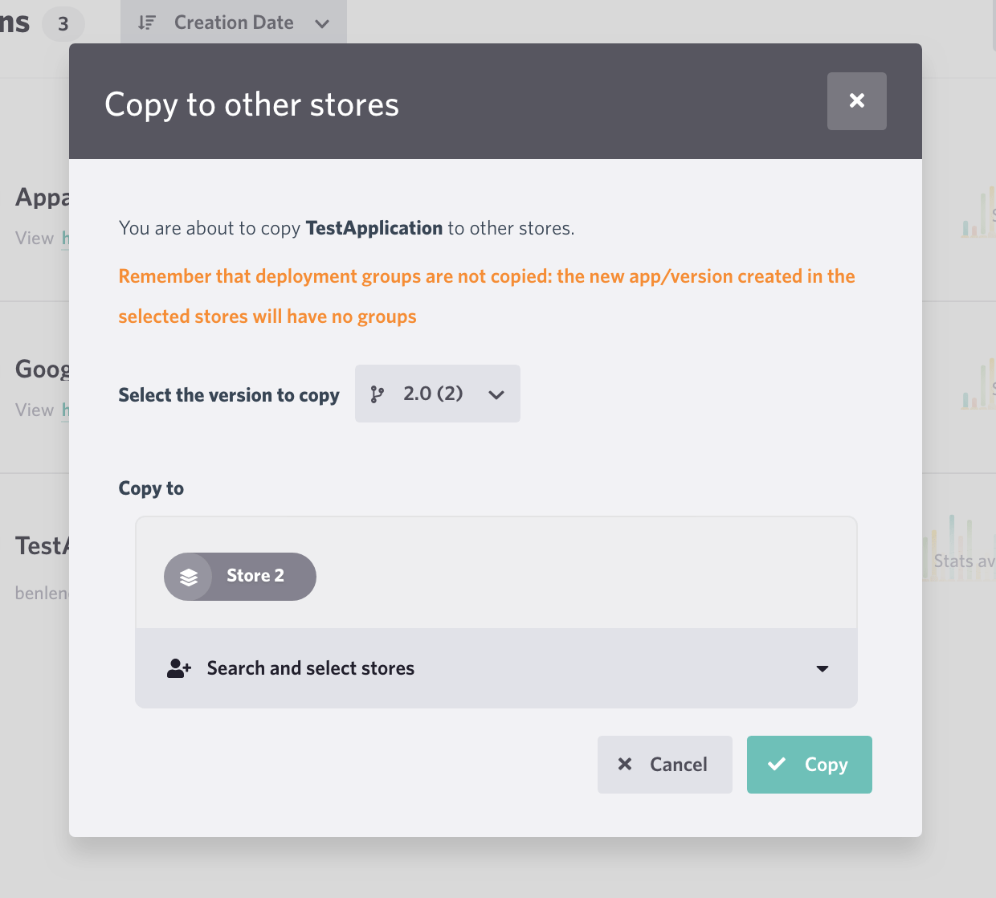Close the Copy to other stores dialog

tap(856, 101)
